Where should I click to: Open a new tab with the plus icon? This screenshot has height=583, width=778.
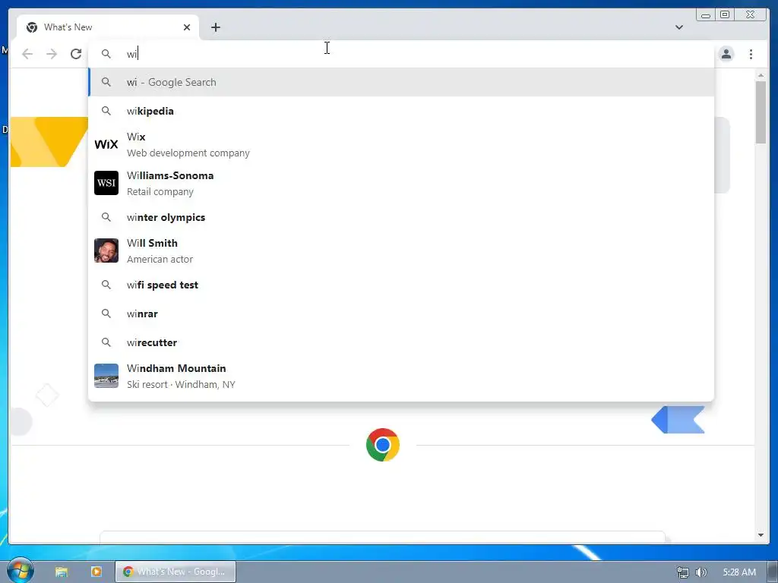215,27
